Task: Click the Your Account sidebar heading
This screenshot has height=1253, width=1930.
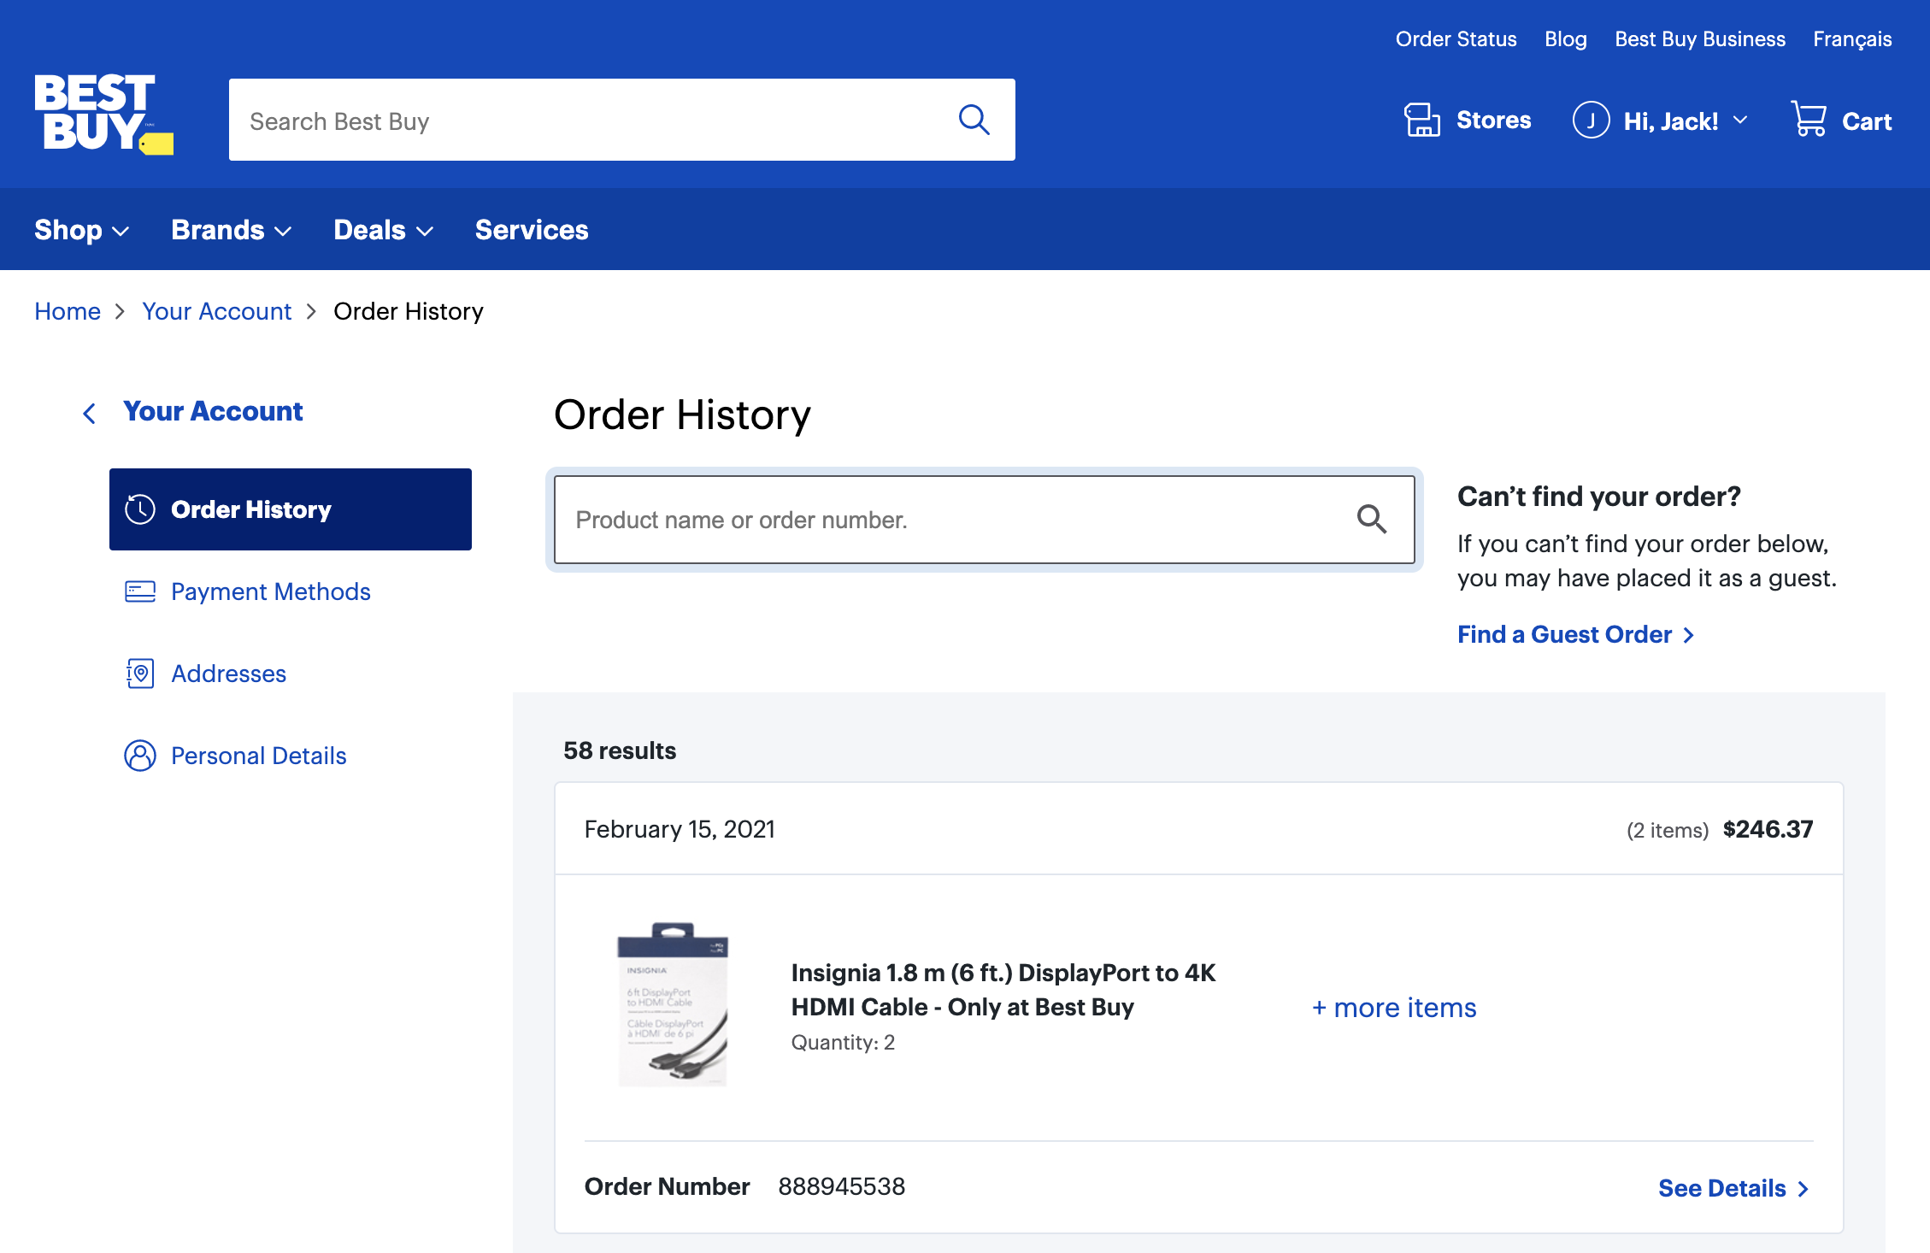Action: (213, 411)
